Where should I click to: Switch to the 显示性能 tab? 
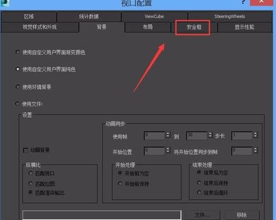tap(245, 27)
